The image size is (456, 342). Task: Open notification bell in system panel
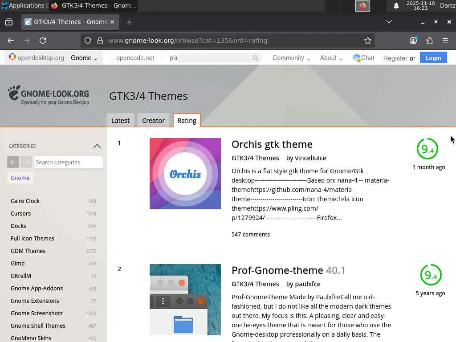coord(396,6)
